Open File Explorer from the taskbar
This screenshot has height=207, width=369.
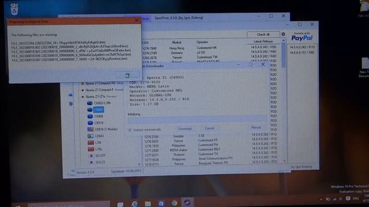click(x=148, y=204)
